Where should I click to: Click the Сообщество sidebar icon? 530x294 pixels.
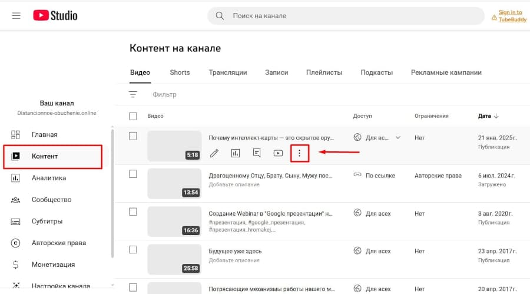coord(15,200)
